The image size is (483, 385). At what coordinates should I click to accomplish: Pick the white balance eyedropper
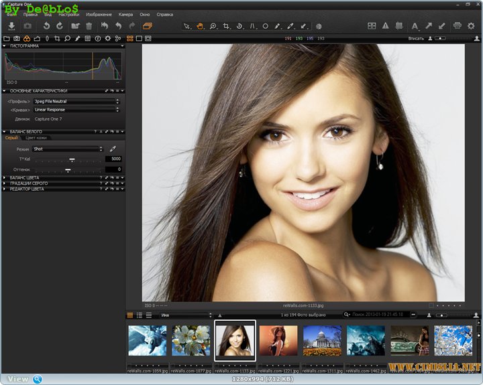pos(113,149)
